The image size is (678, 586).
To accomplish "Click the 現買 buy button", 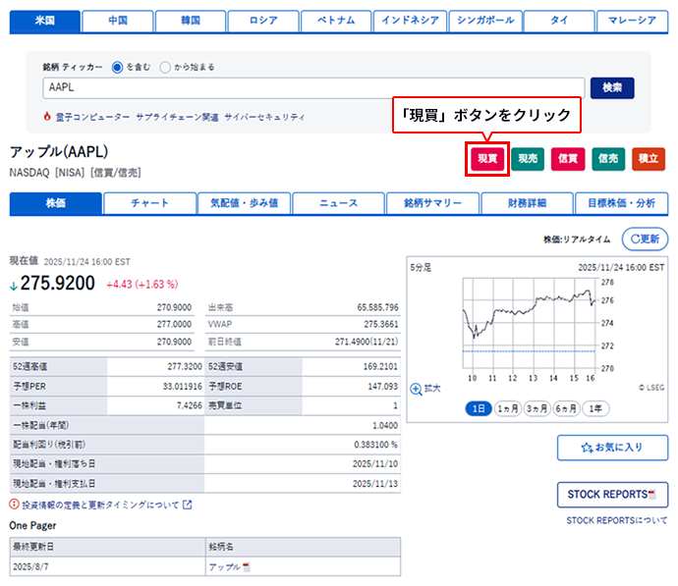I will 487,159.
